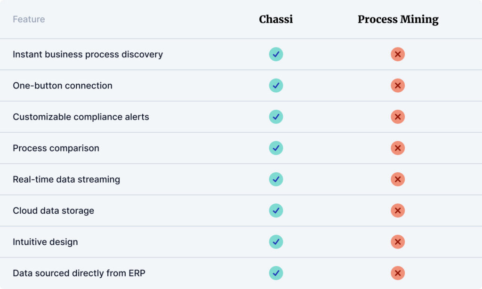
Task: Click the Process Mining column header
Action: click(x=398, y=20)
